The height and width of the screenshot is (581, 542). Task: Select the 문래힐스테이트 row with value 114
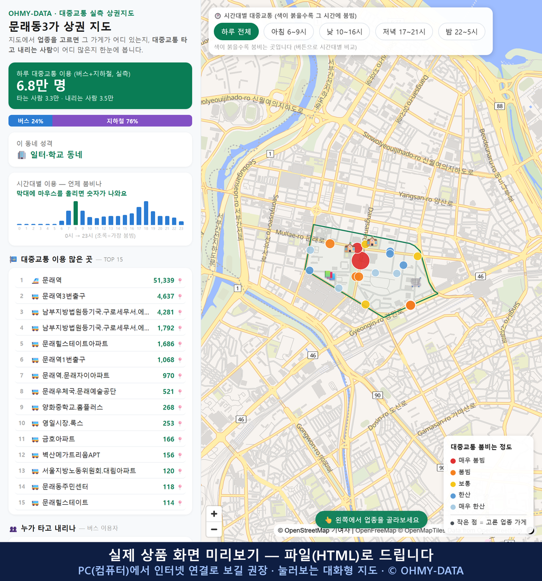coord(100,503)
